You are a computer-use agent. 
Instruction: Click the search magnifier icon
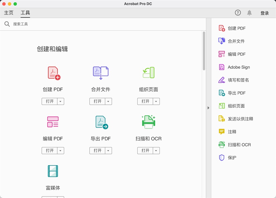pyautogui.click(x=7, y=24)
